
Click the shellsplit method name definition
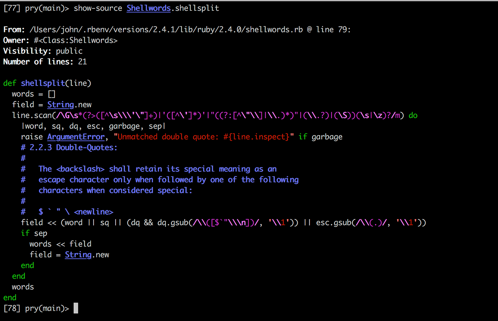(43, 83)
